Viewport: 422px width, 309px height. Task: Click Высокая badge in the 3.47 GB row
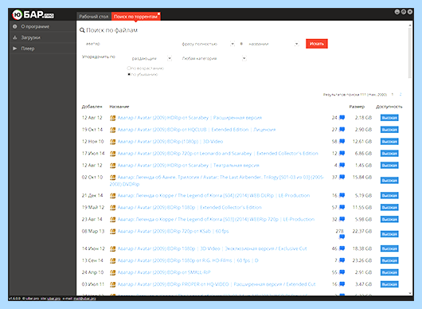click(x=389, y=284)
